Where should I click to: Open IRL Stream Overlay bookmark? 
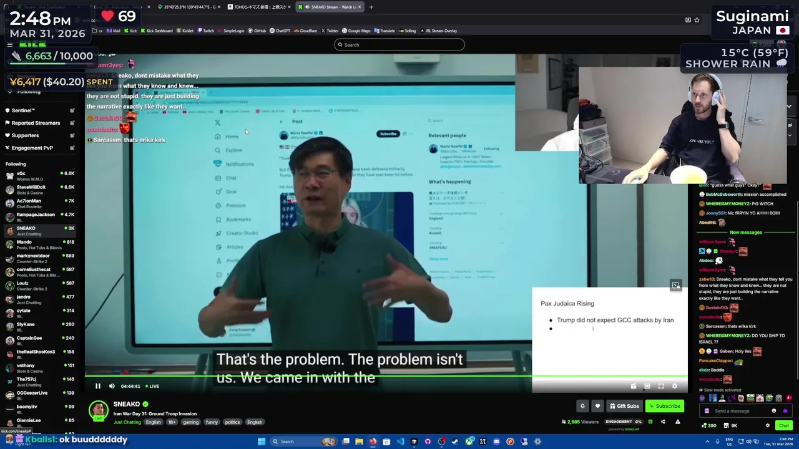coord(438,31)
